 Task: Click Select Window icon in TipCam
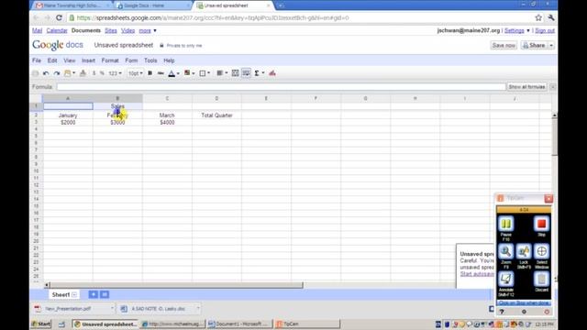541,251
